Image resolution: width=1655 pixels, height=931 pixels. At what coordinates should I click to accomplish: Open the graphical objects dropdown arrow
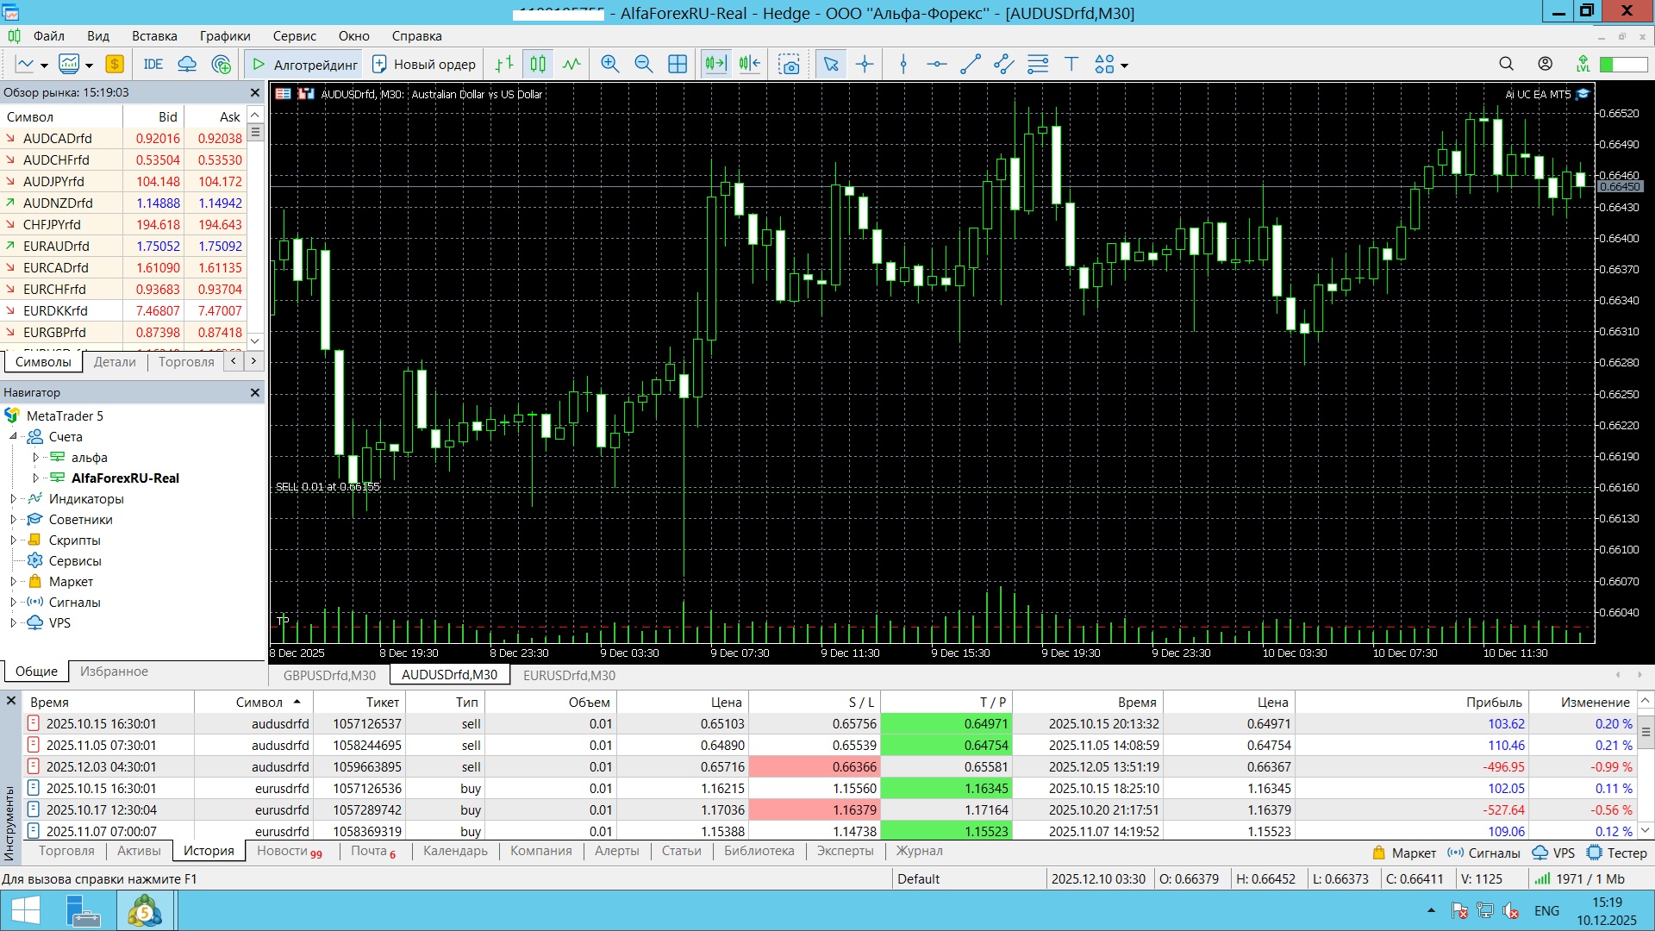(x=1124, y=66)
